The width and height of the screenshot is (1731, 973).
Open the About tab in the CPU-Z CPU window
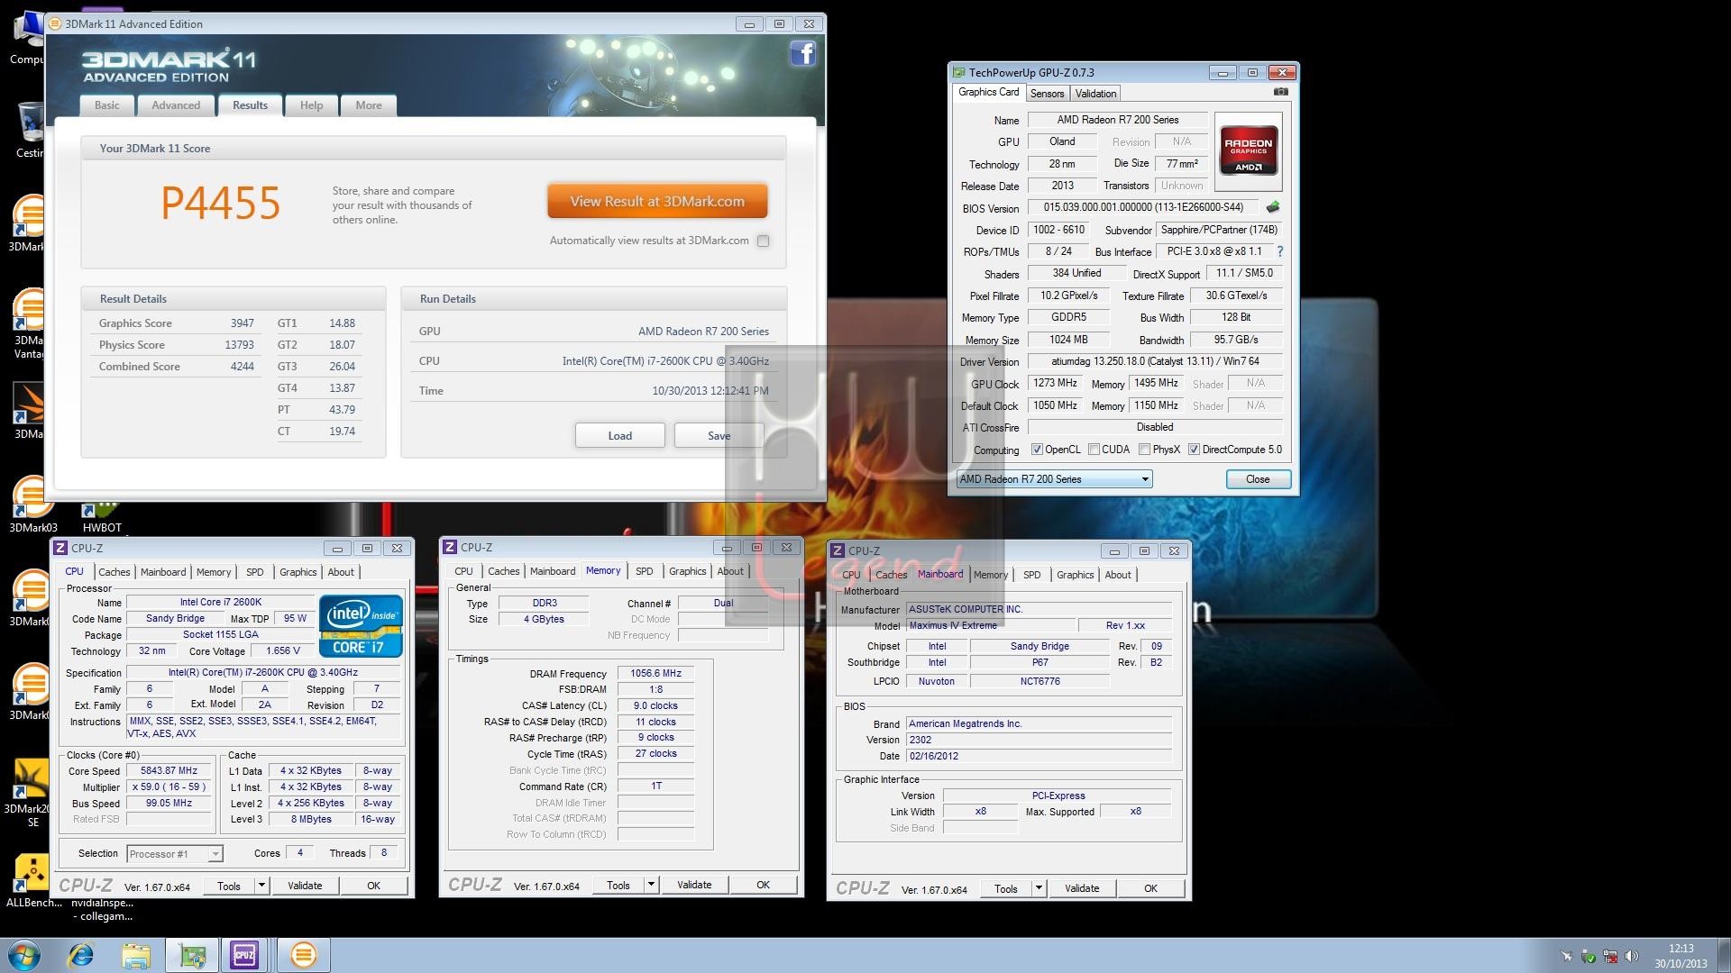tap(341, 572)
